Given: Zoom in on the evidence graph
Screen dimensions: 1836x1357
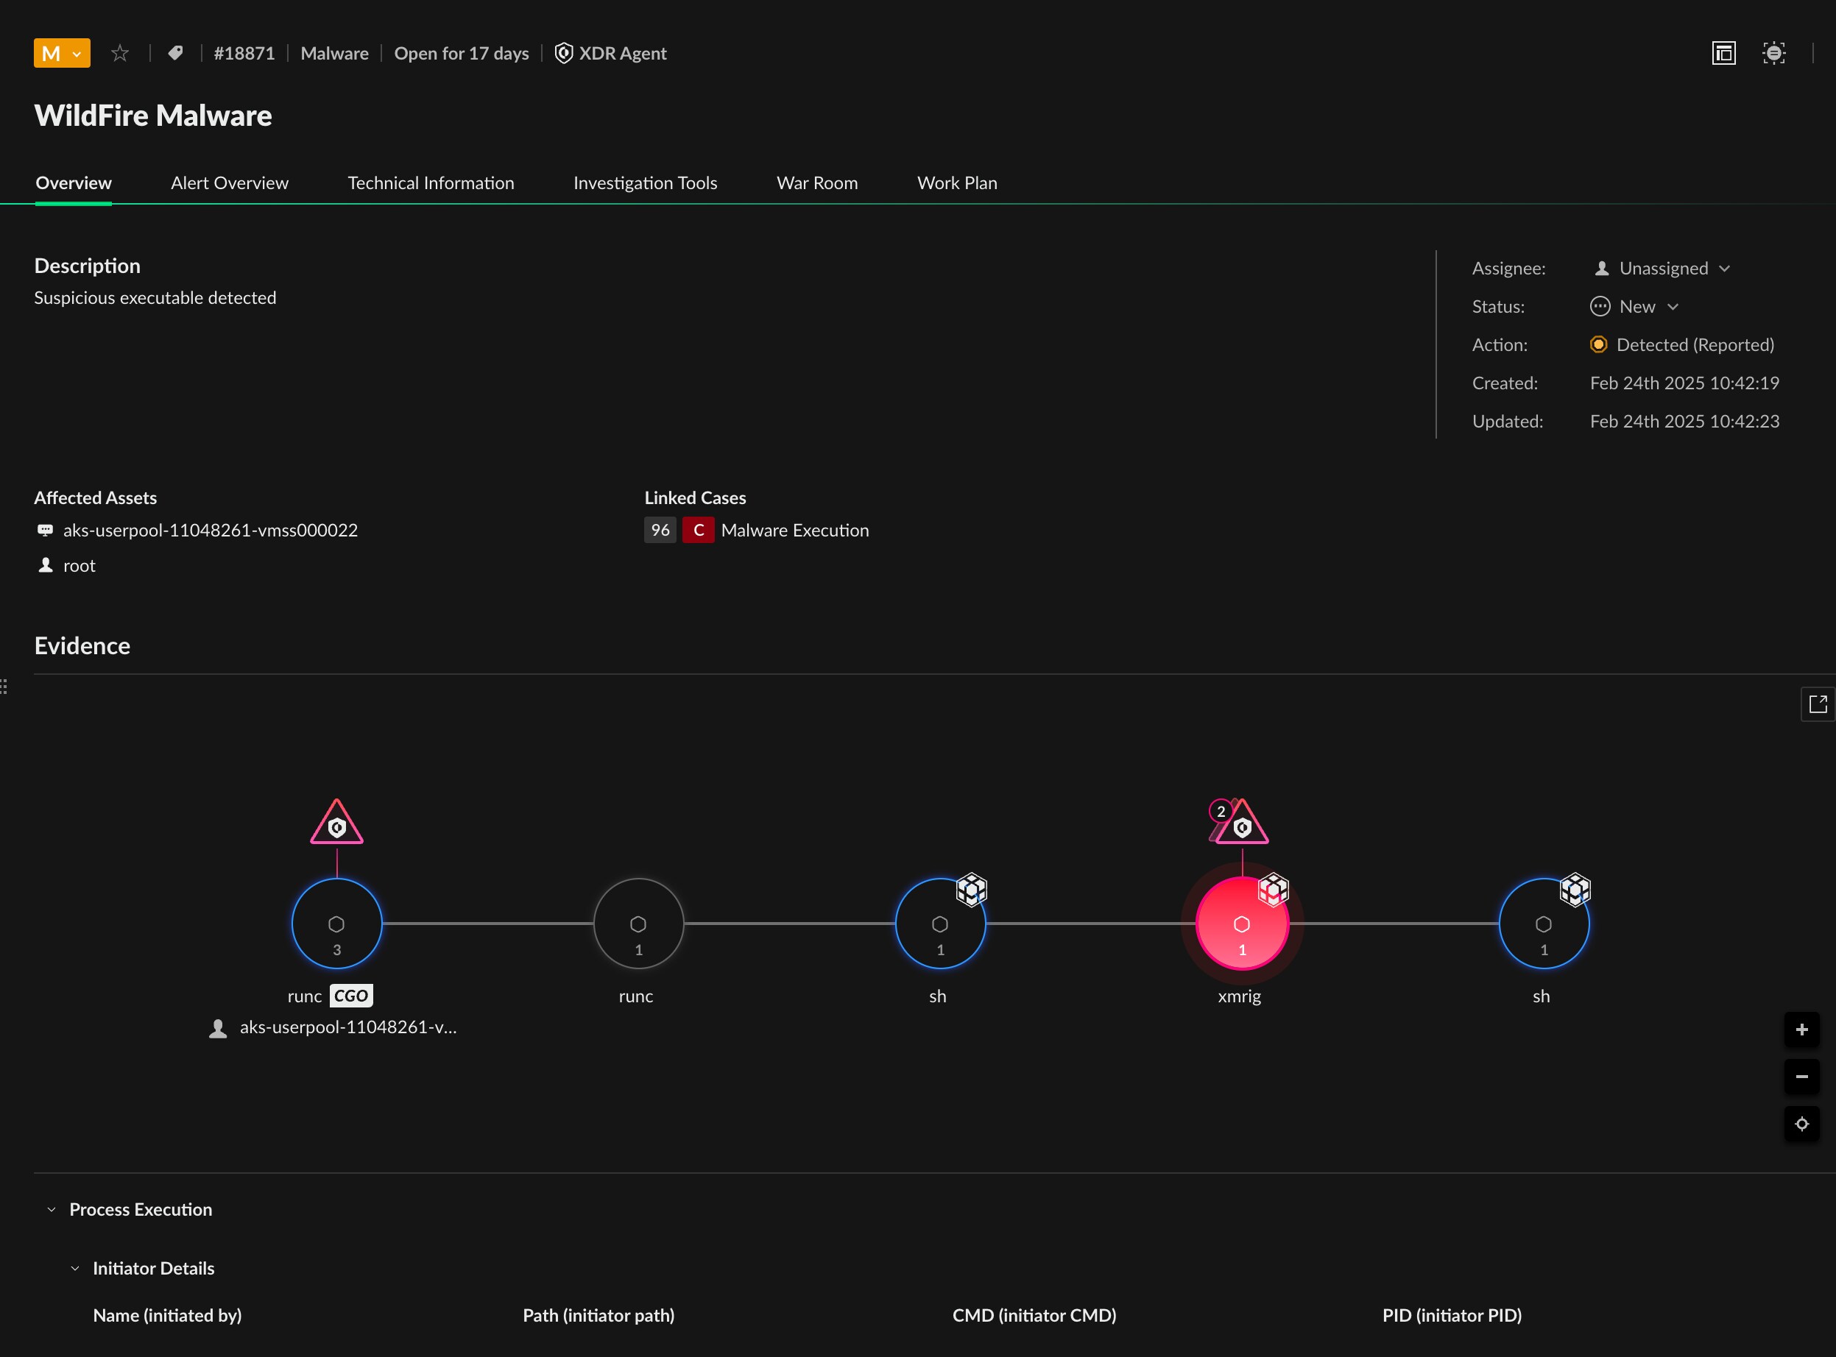Looking at the screenshot, I should 1801,1030.
